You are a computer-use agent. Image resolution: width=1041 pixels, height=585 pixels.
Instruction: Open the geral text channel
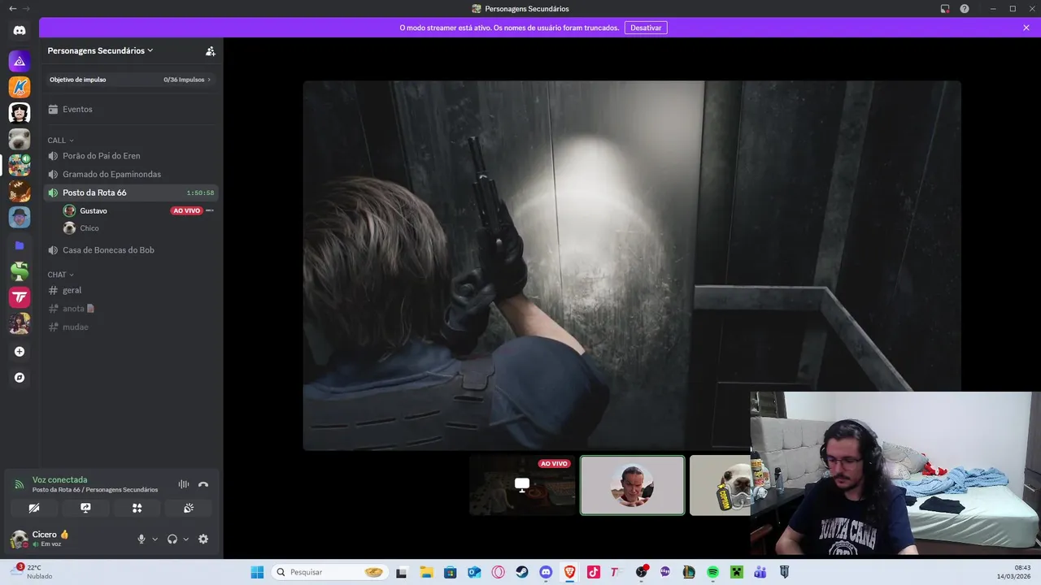pyautogui.click(x=131, y=290)
